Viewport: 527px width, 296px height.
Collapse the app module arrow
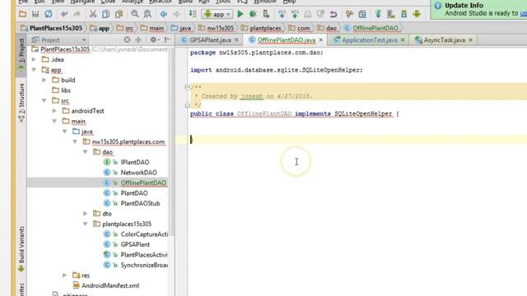(x=34, y=70)
